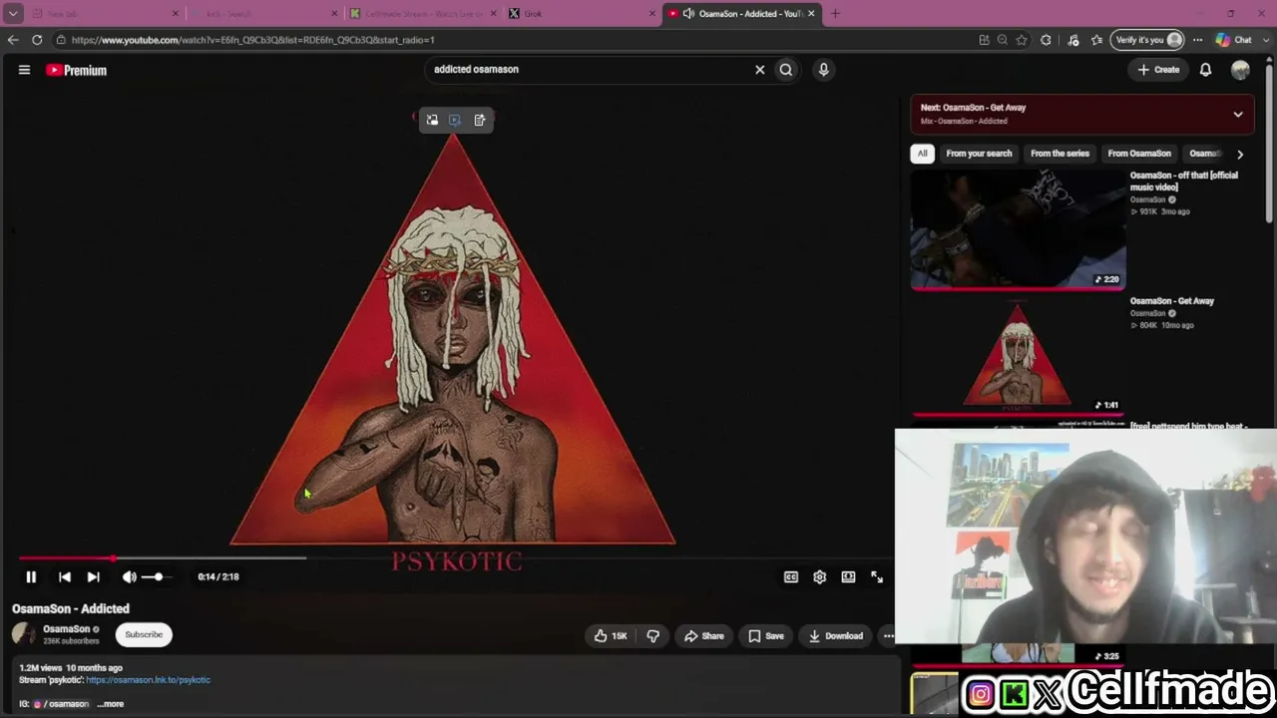Switch to theater mode view

[848, 576]
